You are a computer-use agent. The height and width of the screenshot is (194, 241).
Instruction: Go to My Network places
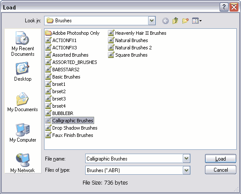23,163
